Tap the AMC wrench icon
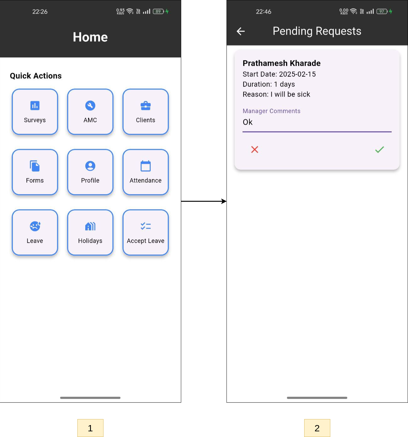This screenshot has height=437, width=408. pos(90,106)
